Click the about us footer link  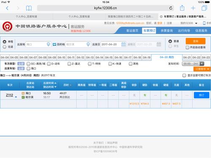98,143
